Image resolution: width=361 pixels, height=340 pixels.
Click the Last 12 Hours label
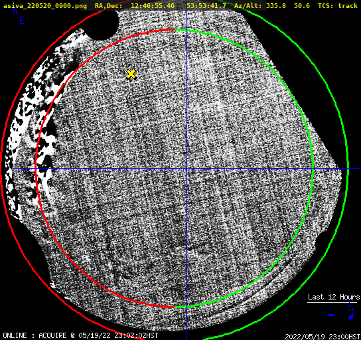tap(334, 297)
